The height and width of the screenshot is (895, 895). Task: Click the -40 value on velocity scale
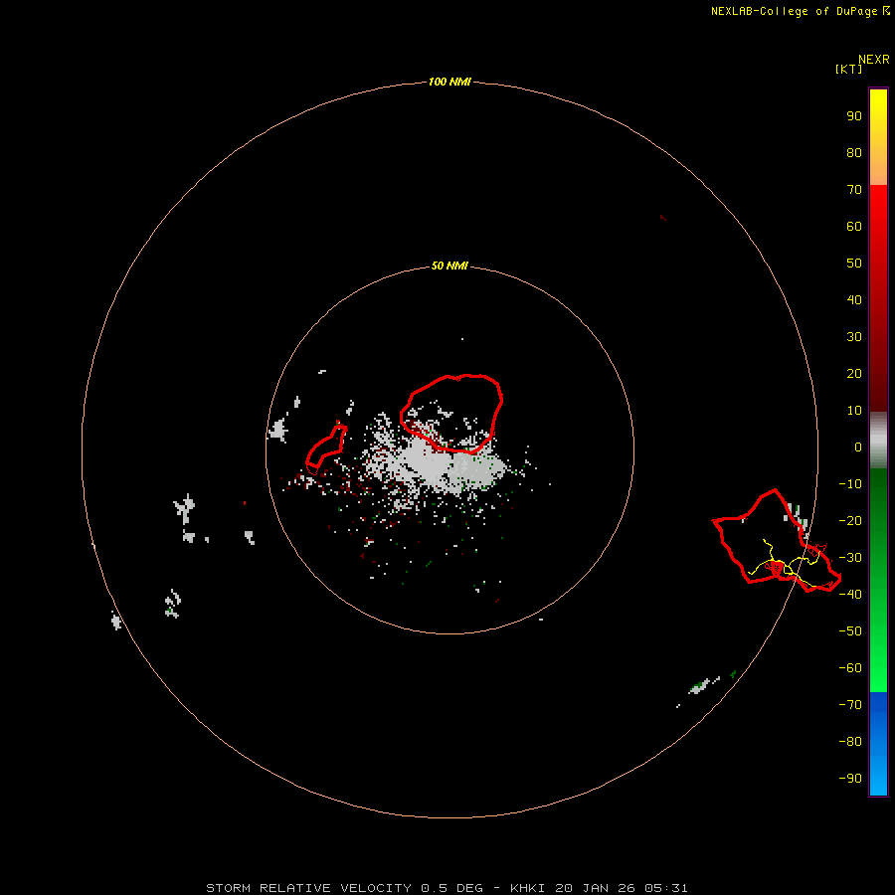[850, 595]
